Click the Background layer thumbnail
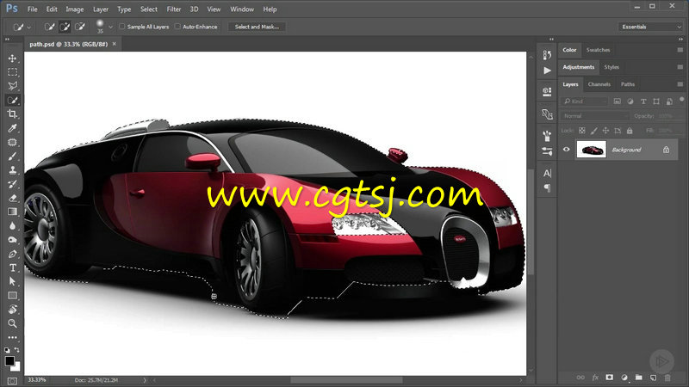This screenshot has height=387, width=689. 591,150
